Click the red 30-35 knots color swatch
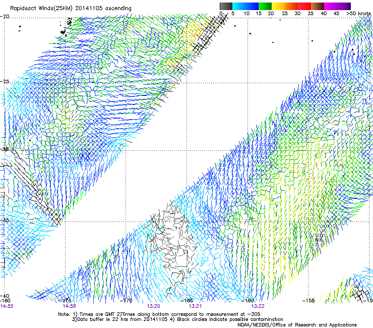The height and width of the screenshot is (328, 373). [x=304, y=6]
